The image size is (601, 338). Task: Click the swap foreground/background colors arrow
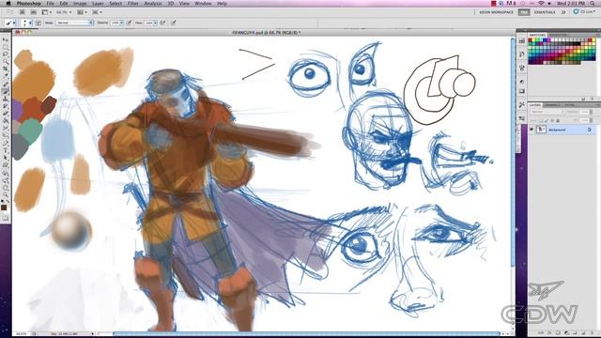[8, 200]
